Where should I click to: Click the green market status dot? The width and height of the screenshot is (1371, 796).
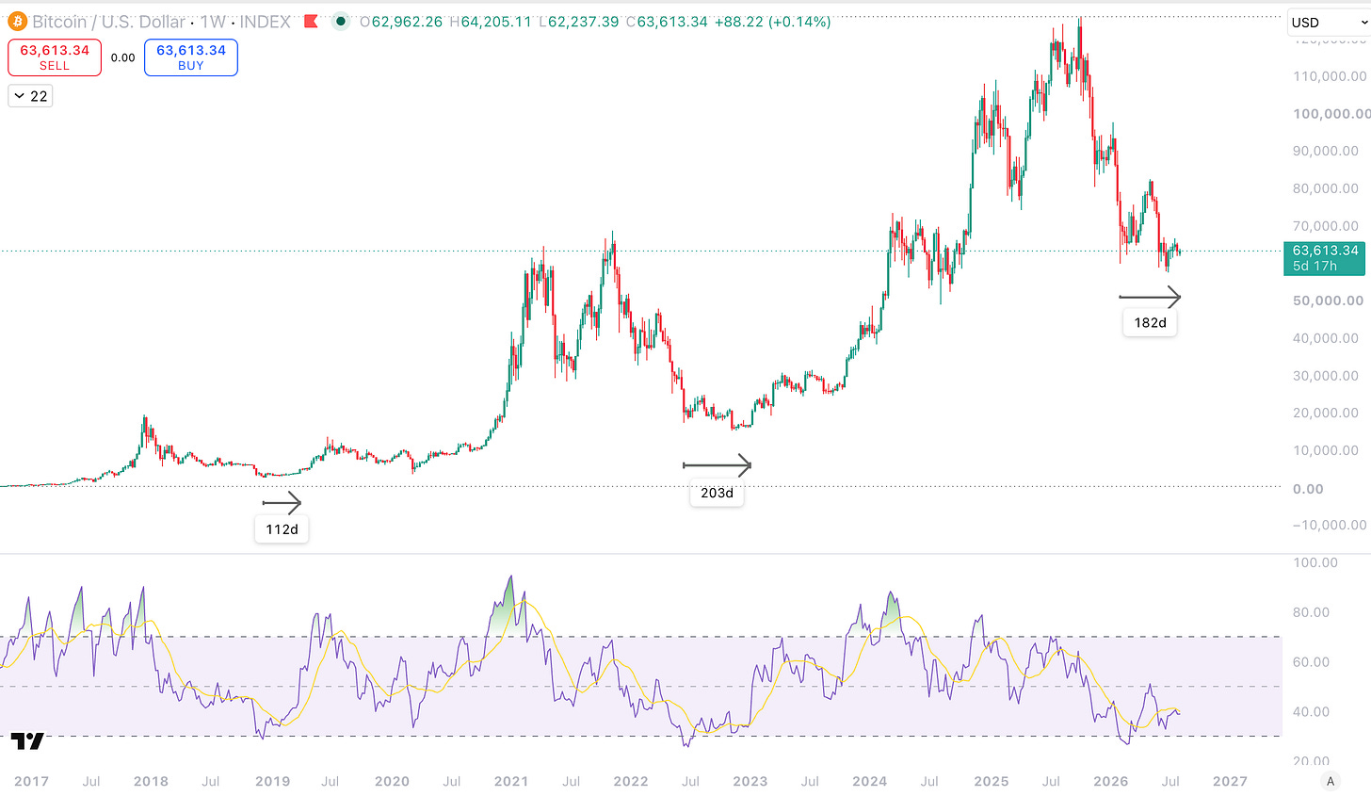click(341, 21)
